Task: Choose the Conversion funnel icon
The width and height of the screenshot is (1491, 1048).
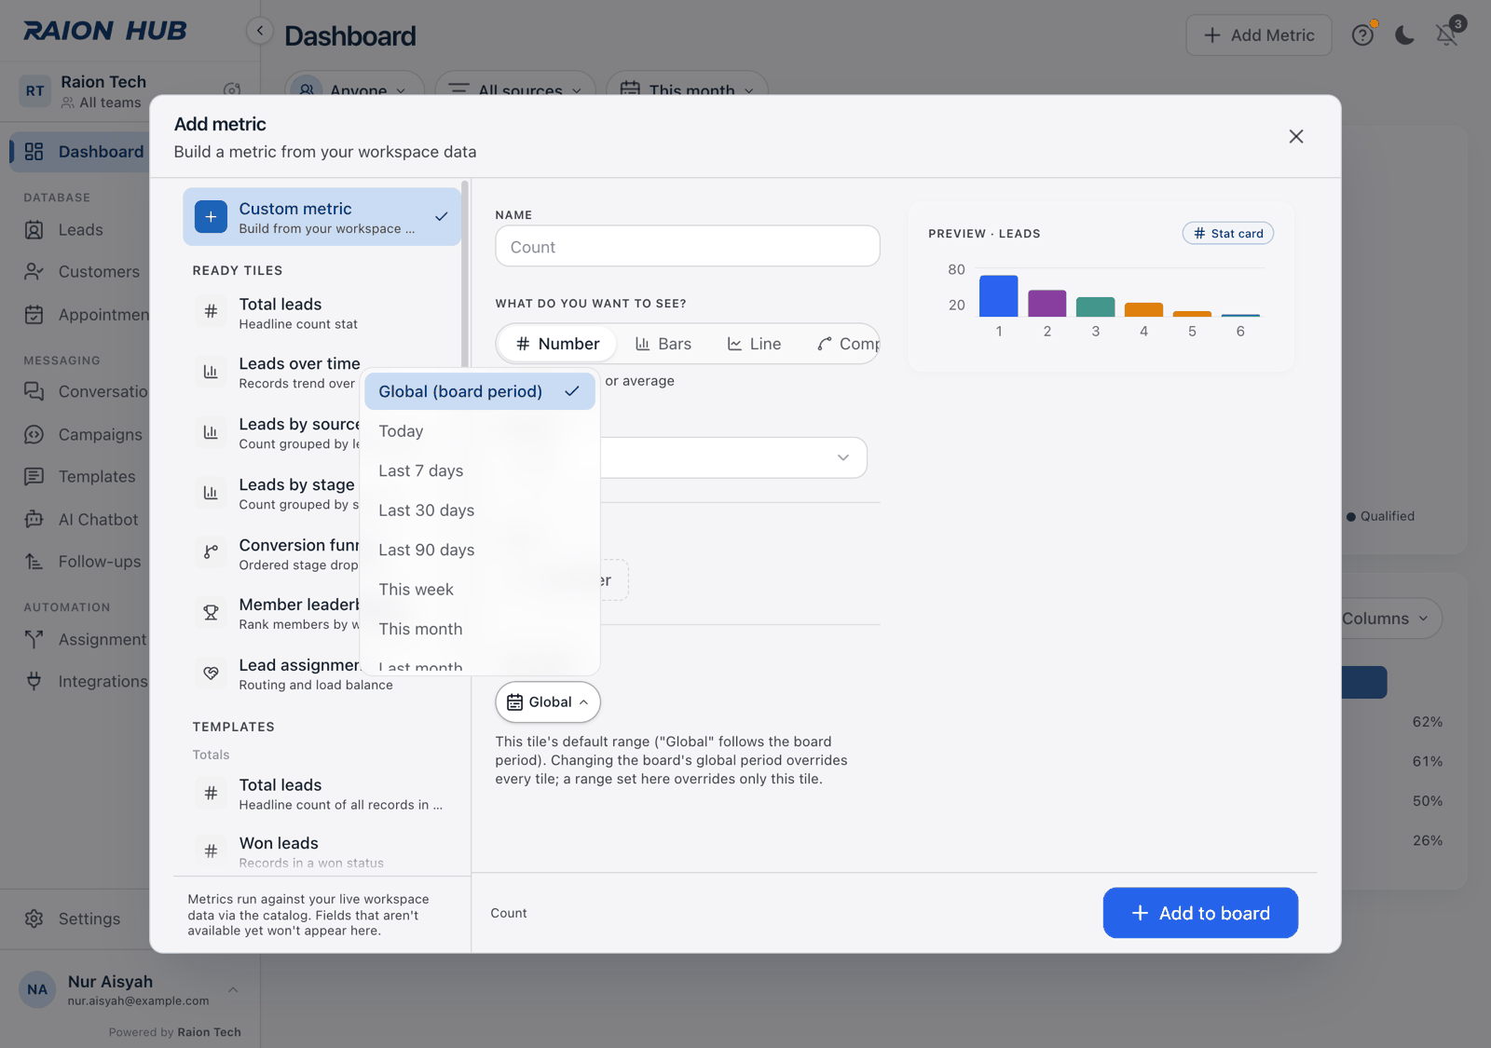Action: 211,552
